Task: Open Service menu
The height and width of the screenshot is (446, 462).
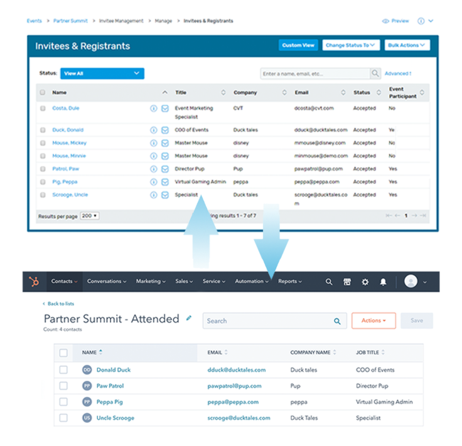Action: (x=214, y=282)
